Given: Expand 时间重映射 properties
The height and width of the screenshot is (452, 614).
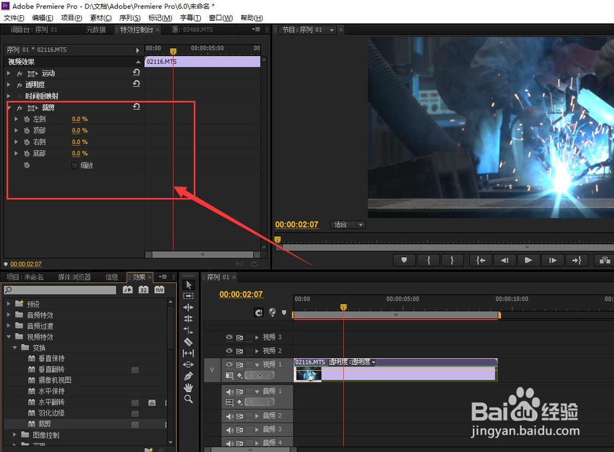Looking at the screenshot, I should coord(9,96).
